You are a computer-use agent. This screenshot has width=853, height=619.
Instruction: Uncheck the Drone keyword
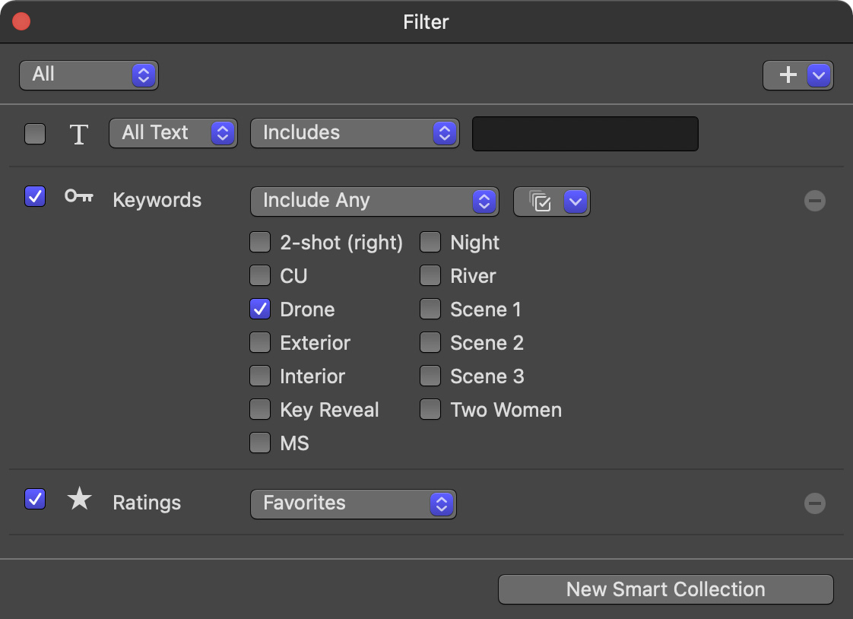(x=260, y=309)
